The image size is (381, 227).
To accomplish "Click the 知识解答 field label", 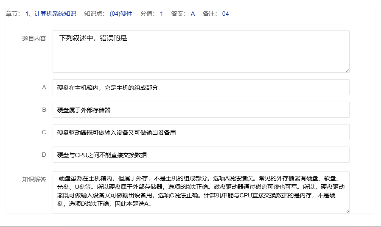I will [34, 179].
